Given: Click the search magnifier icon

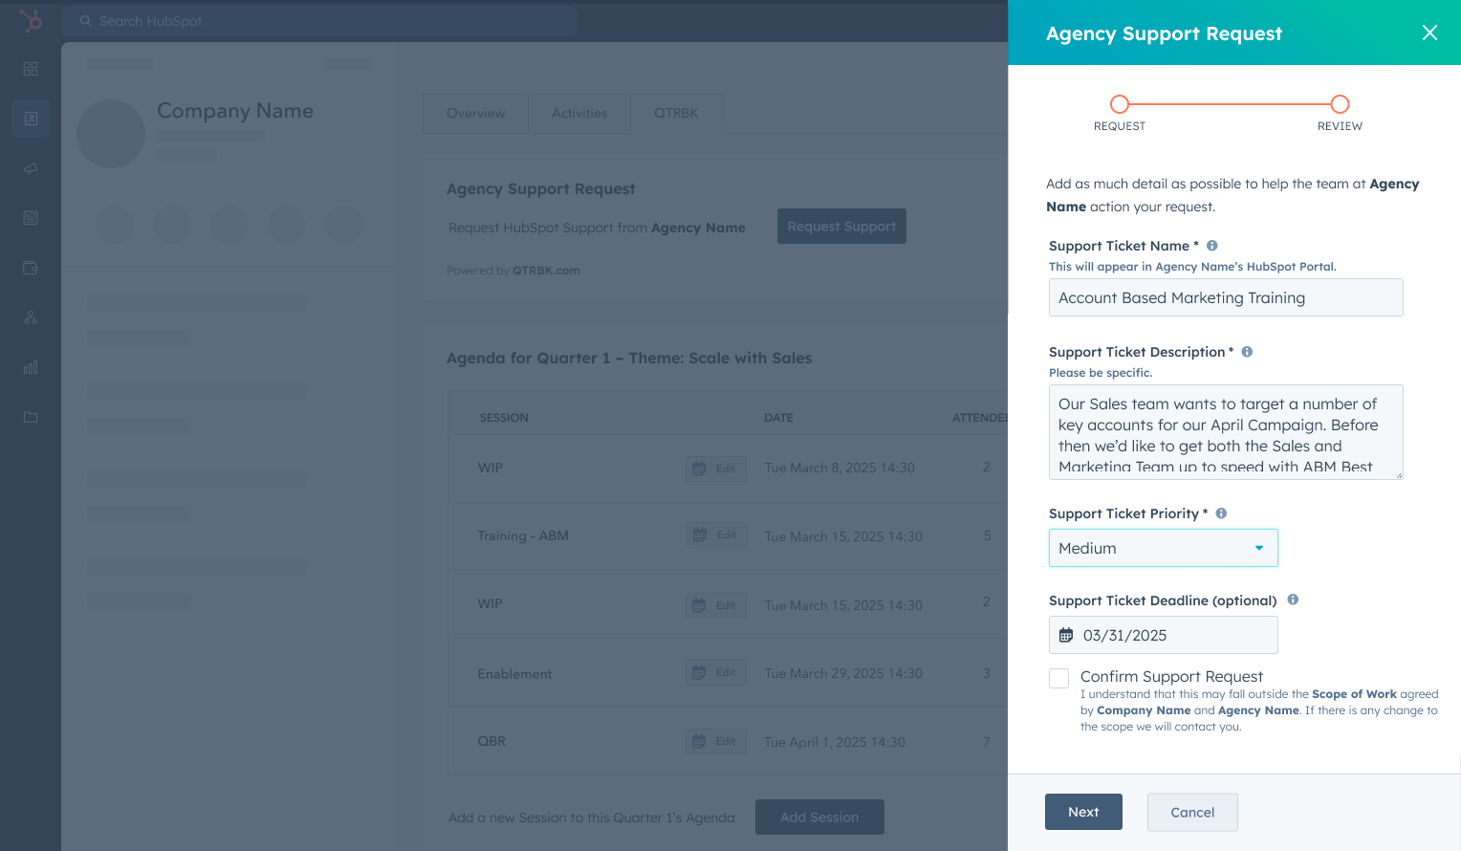Looking at the screenshot, I should [x=86, y=21].
